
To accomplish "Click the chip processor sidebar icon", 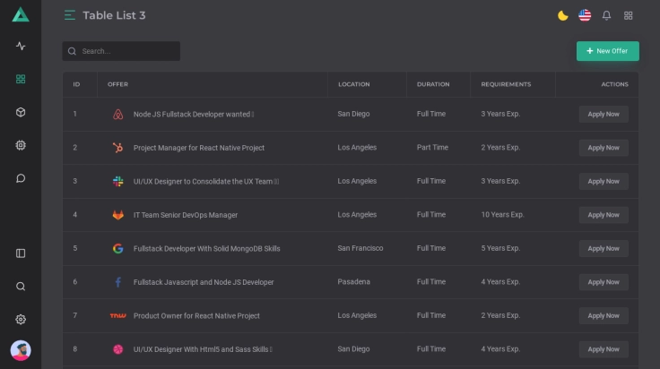I will tap(21, 145).
